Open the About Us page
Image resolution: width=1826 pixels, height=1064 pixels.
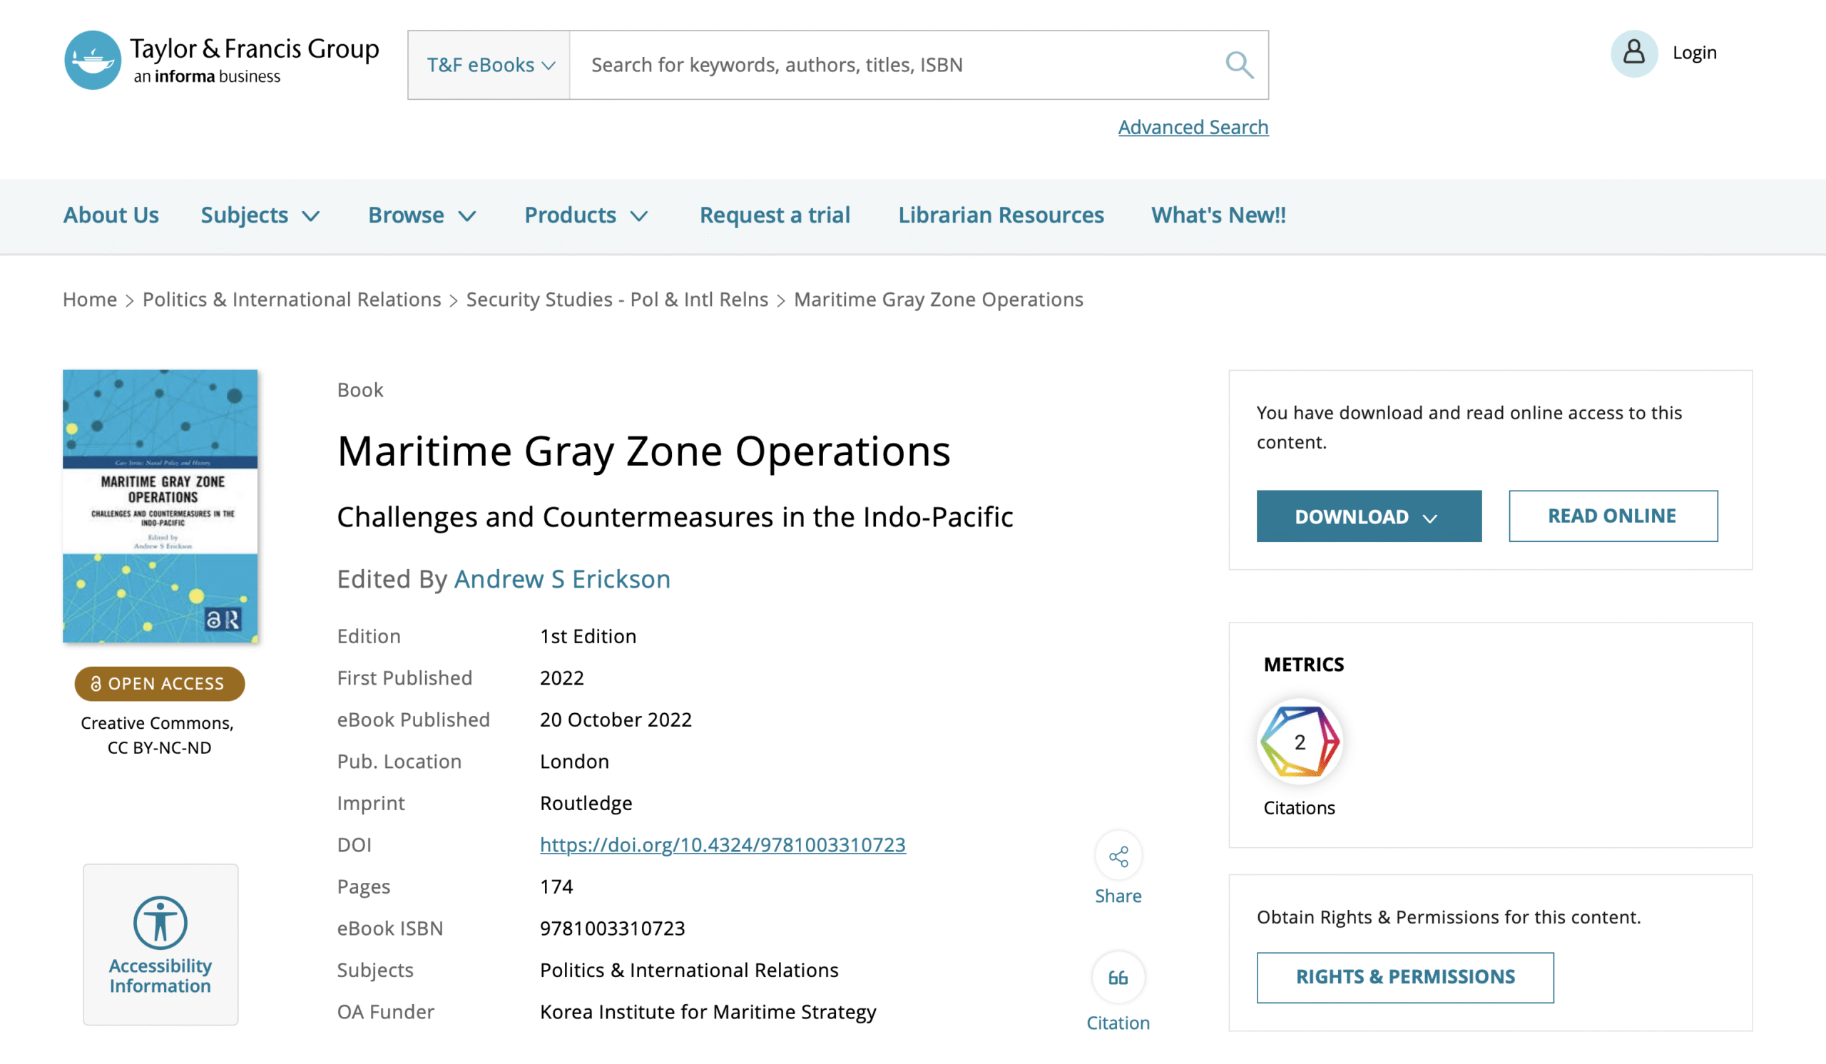click(111, 215)
